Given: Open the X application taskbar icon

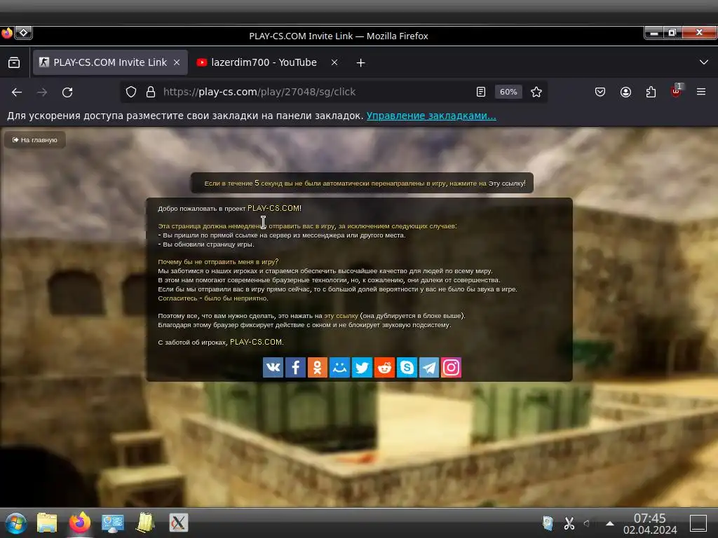Looking at the screenshot, I should tap(179, 523).
